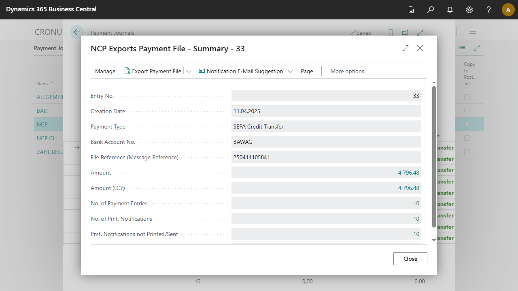Click the Payment Type field SEPA Credit Transfer
Screen dimensions: 518x291
click(326, 127)
